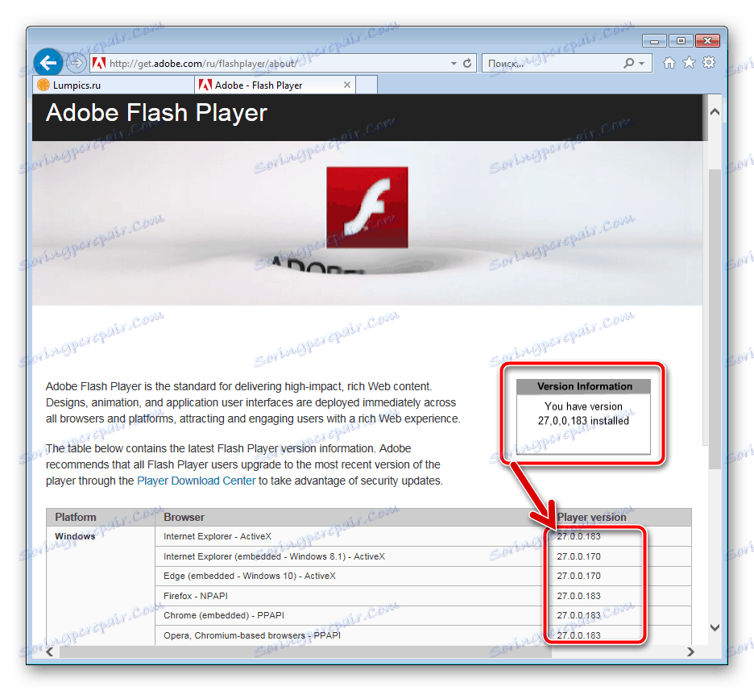Switch to the Lumpics.ru tab
Image resolution: width=754 pixels, height=691 pixels.
pos(113,84)
